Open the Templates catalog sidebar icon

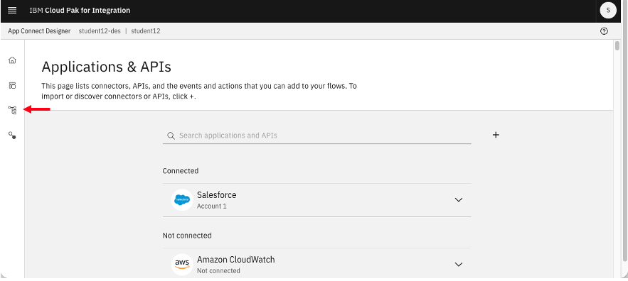(x=12, y=85)
